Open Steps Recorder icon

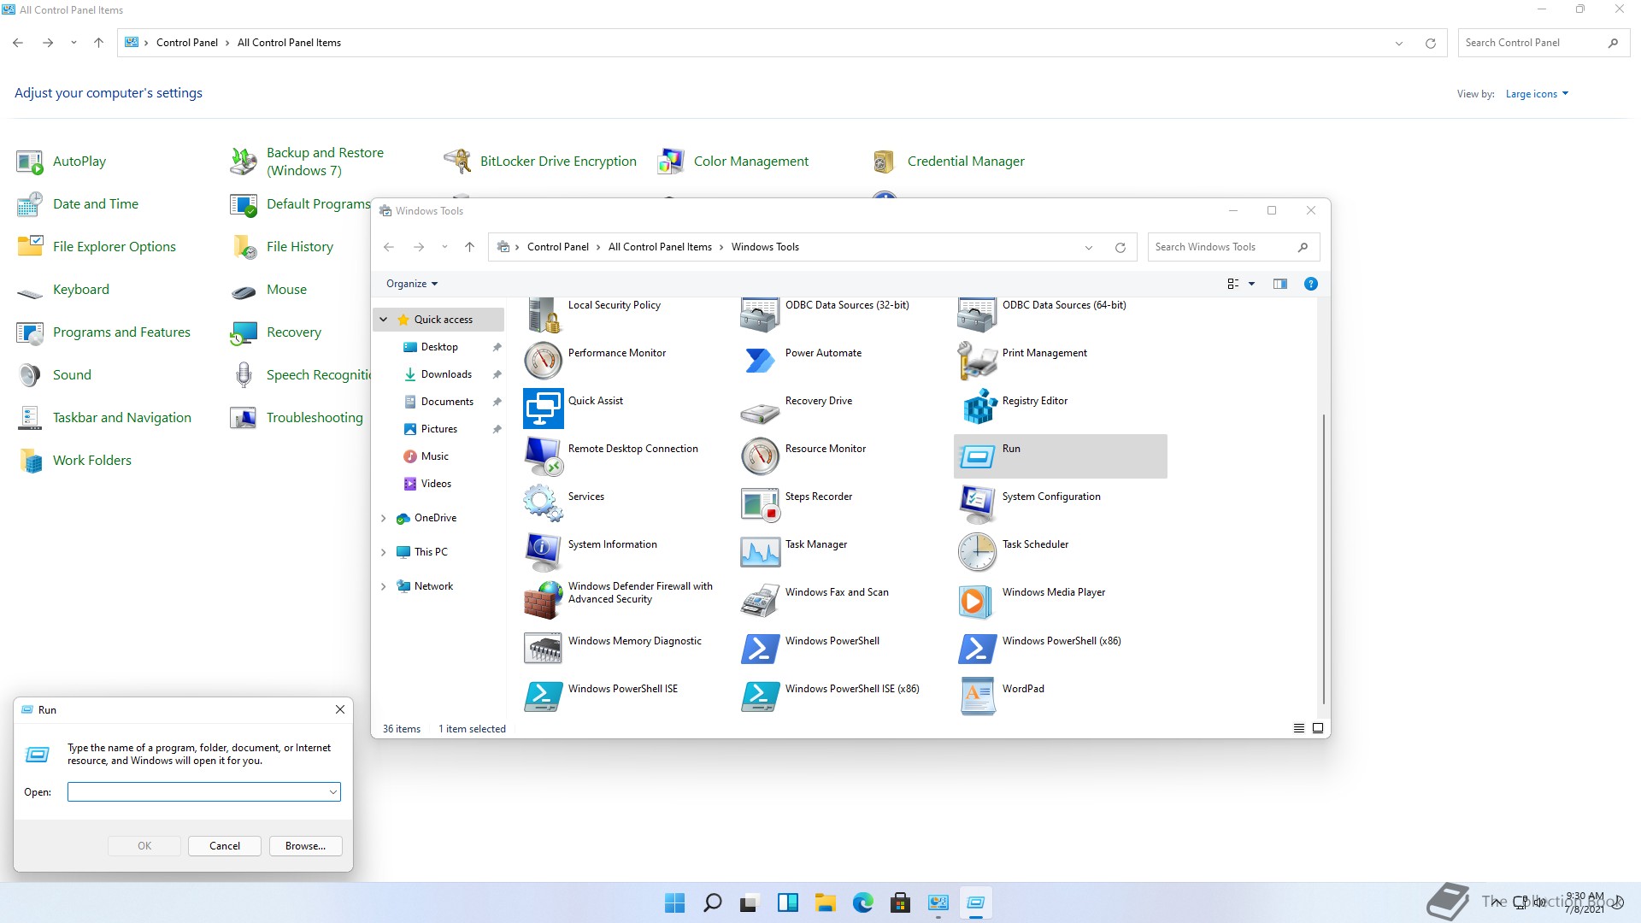760,503
